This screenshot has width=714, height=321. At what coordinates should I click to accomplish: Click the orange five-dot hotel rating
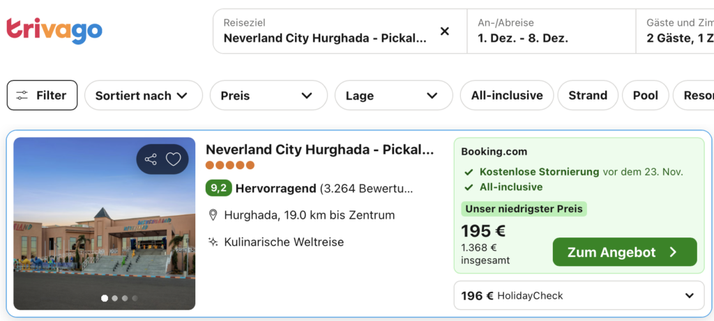230,166
